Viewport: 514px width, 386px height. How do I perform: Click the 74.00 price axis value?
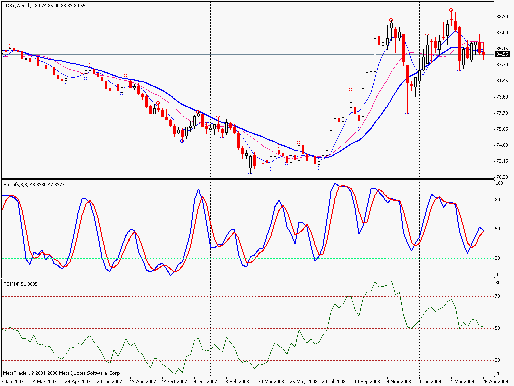coord(502,145)
